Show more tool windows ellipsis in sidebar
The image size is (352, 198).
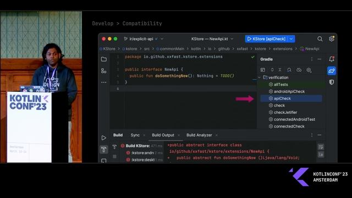point(104,82)
